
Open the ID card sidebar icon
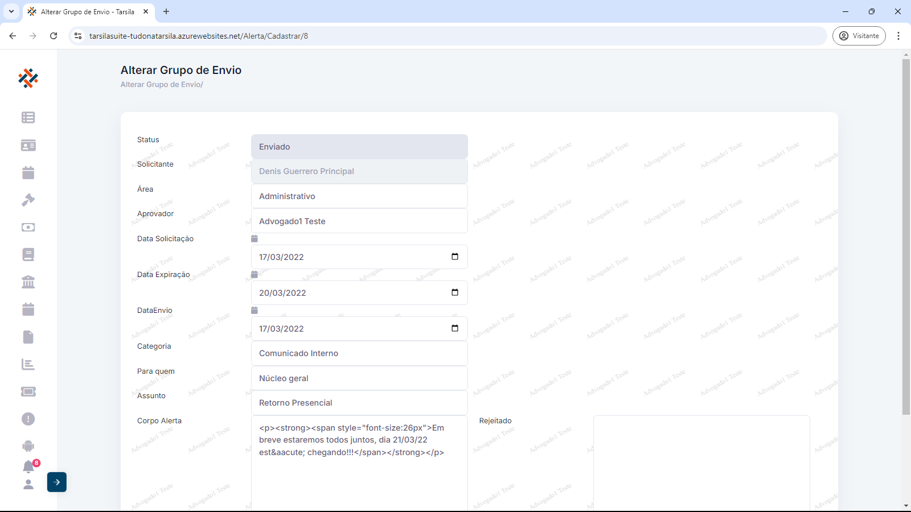[x=28, y=146]
